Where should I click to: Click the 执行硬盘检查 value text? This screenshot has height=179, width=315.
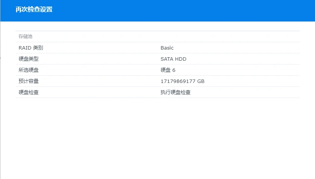[175, 93]
